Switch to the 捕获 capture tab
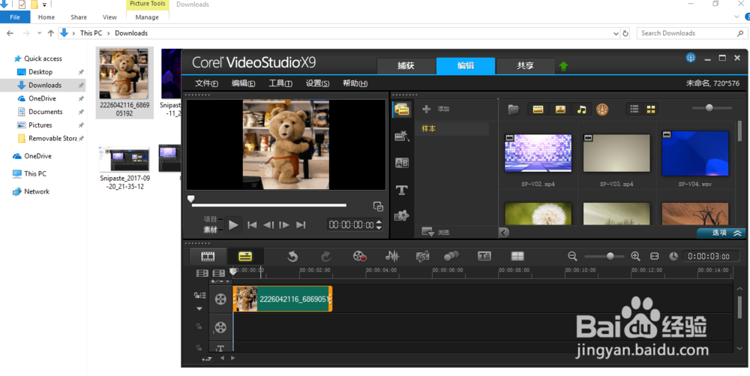This screenshot has height=376, width=750. (406, 66)
